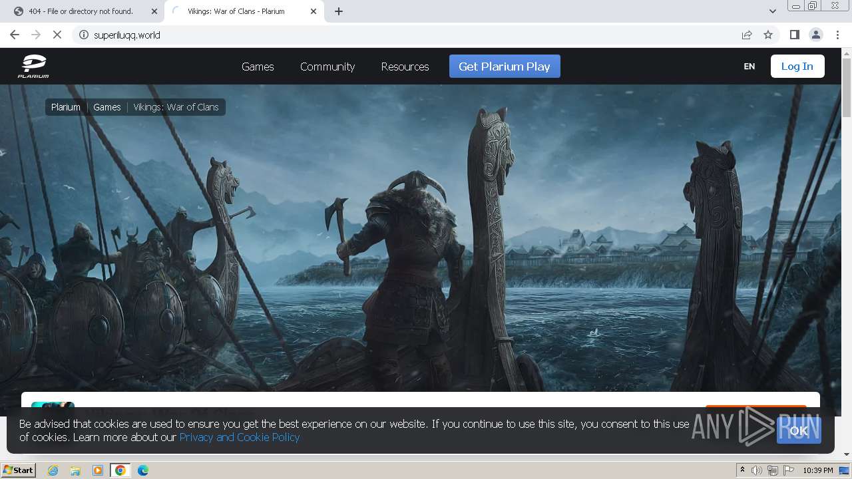The height and width of the screenshot is (479, 852).
Task: Follow the Plarium breadcrumb link
Action: coord(66,107)
